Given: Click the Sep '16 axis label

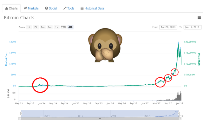Looking at the screenshot, I should coord(134,103).
